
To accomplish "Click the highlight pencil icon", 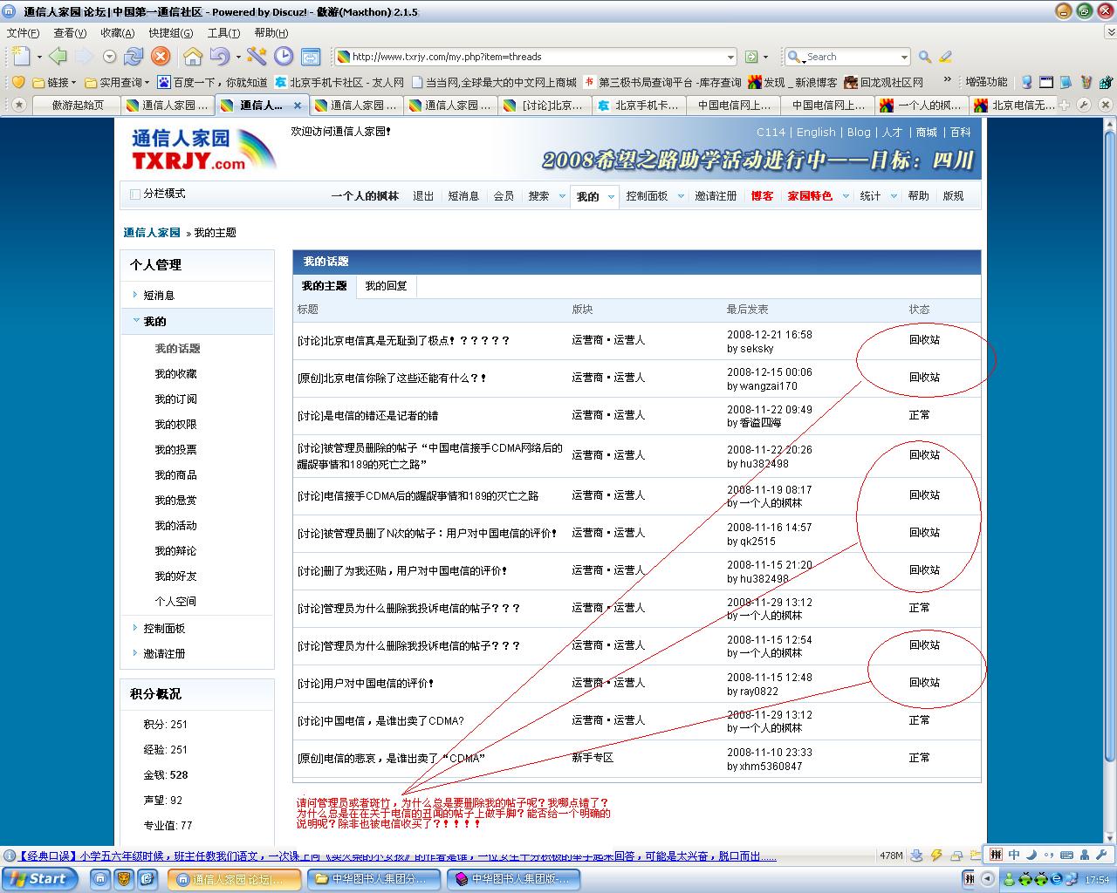I will click(x=945, y=57).
